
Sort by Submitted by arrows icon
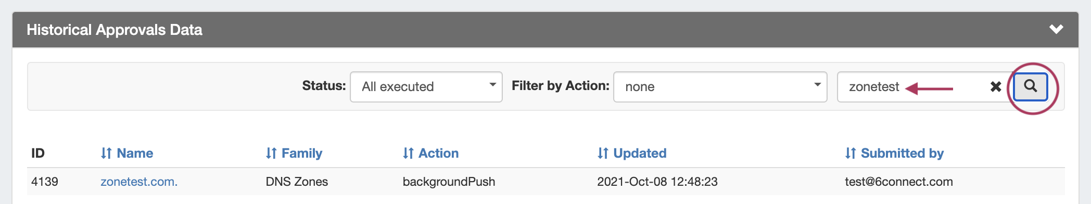(851, 153)
